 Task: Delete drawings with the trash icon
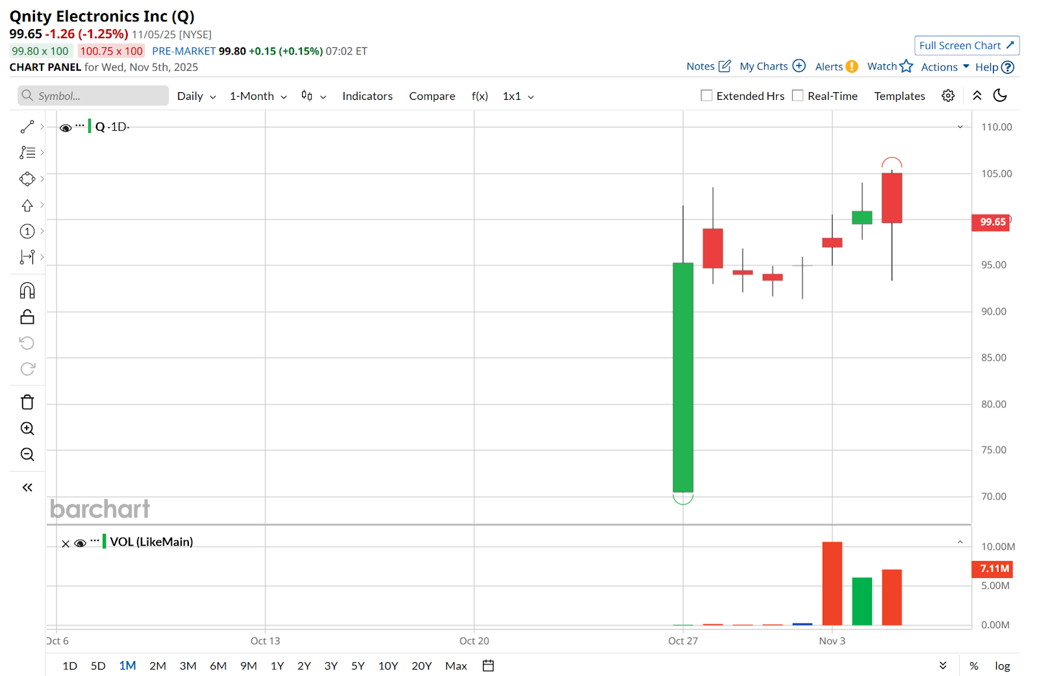pyautogui.click(x=27, y=402)
